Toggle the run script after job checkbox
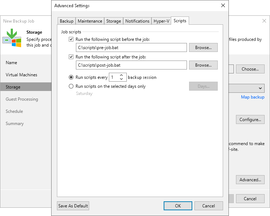Viewport: 270px width, 216px height. tap(71, 57)
